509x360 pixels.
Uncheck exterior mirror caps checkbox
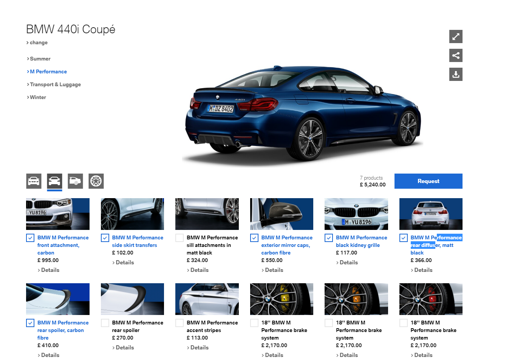(254, 238)
